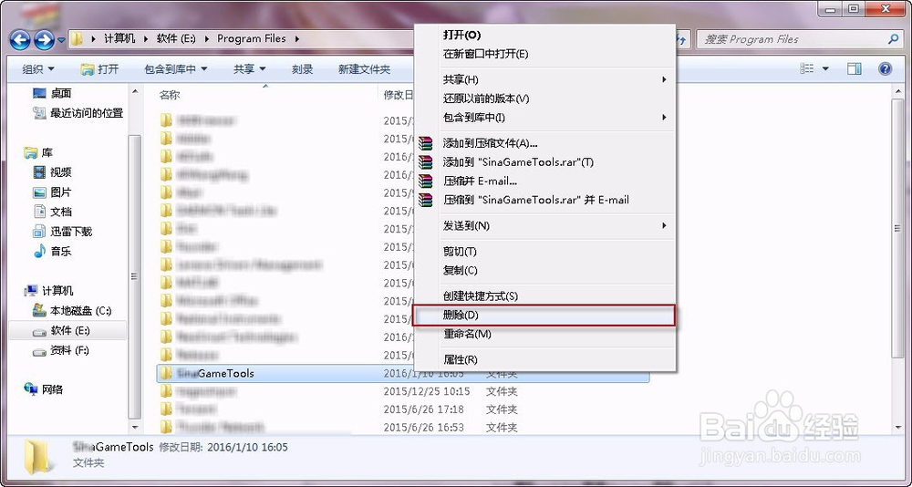Open the 视频 library

(52, 172)
